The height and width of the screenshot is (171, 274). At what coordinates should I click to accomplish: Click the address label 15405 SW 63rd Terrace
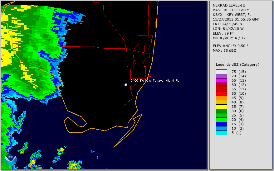[154, 80]
